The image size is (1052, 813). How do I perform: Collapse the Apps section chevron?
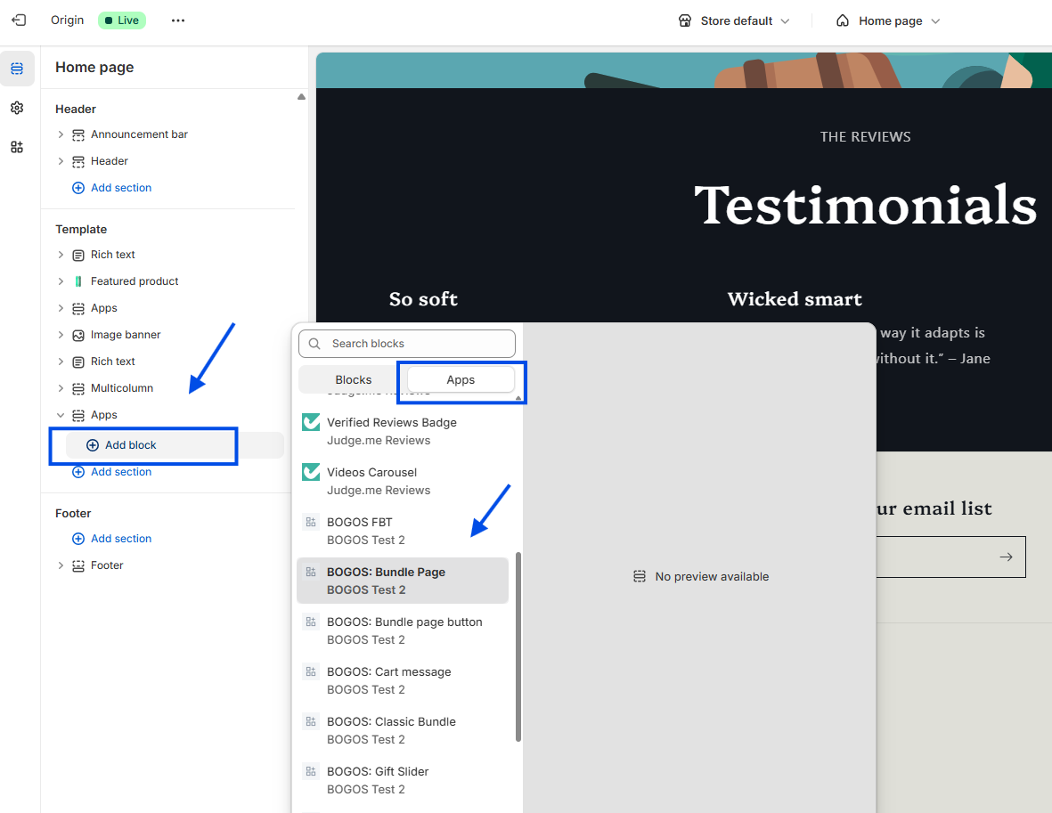click(x=61, y=415)
